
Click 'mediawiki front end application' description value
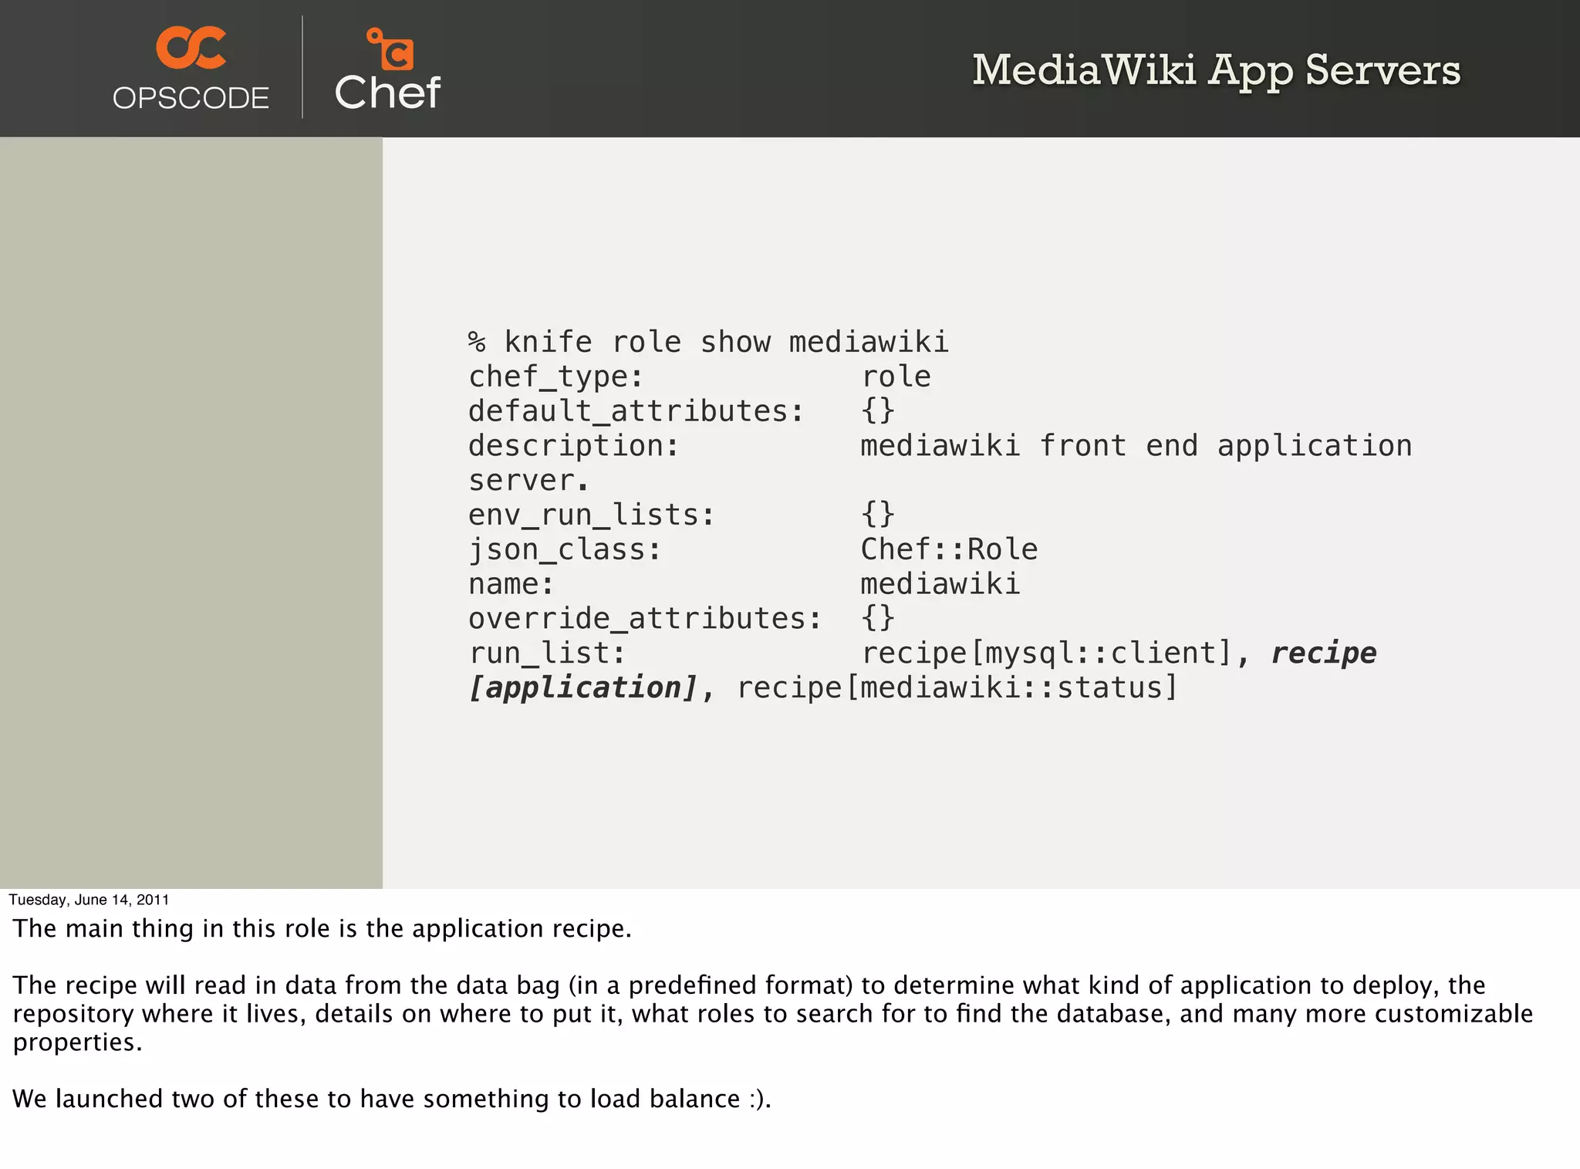pos(1136,446)
